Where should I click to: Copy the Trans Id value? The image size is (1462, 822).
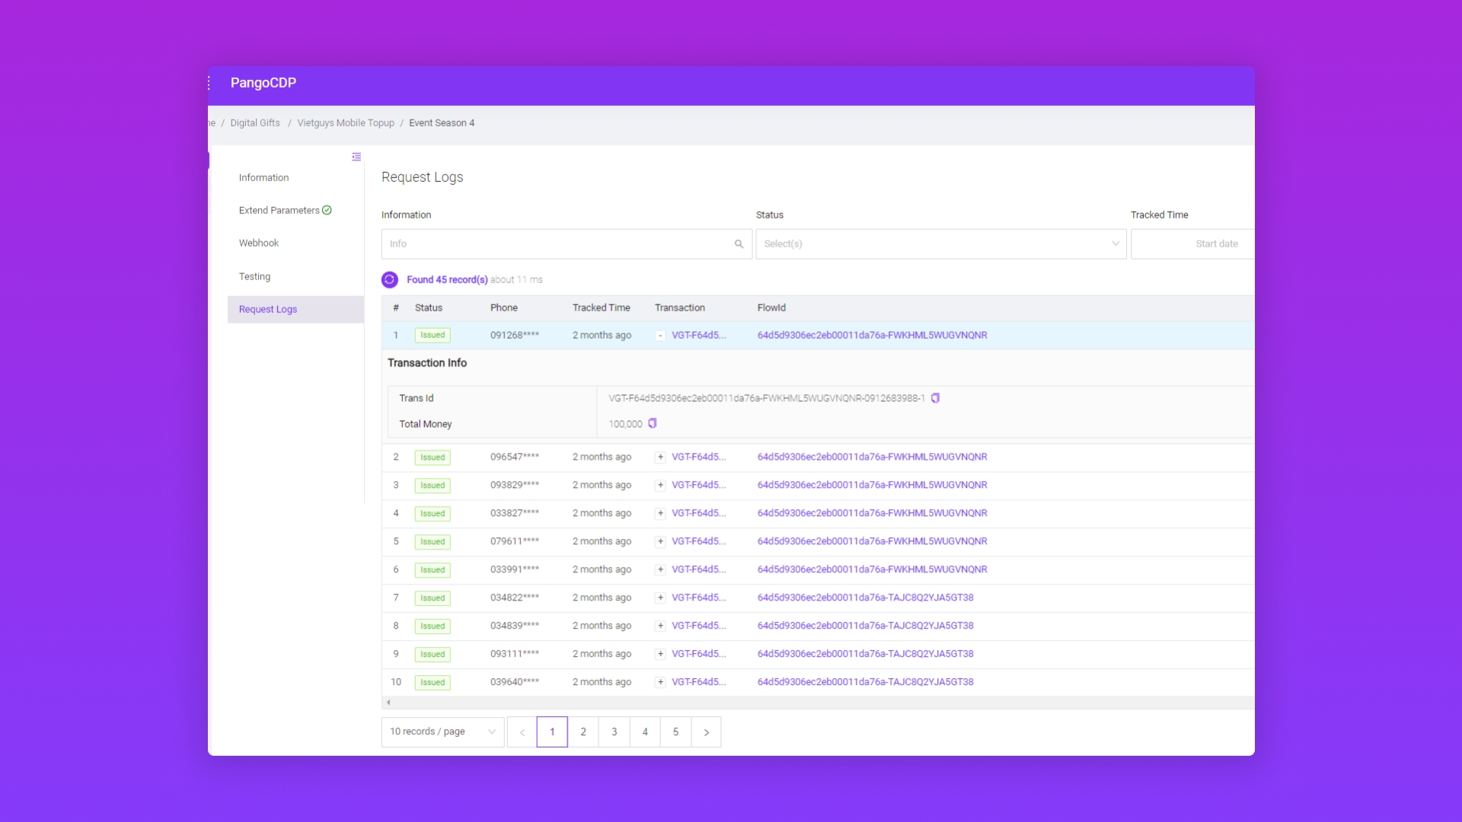[x=935, y=398]
